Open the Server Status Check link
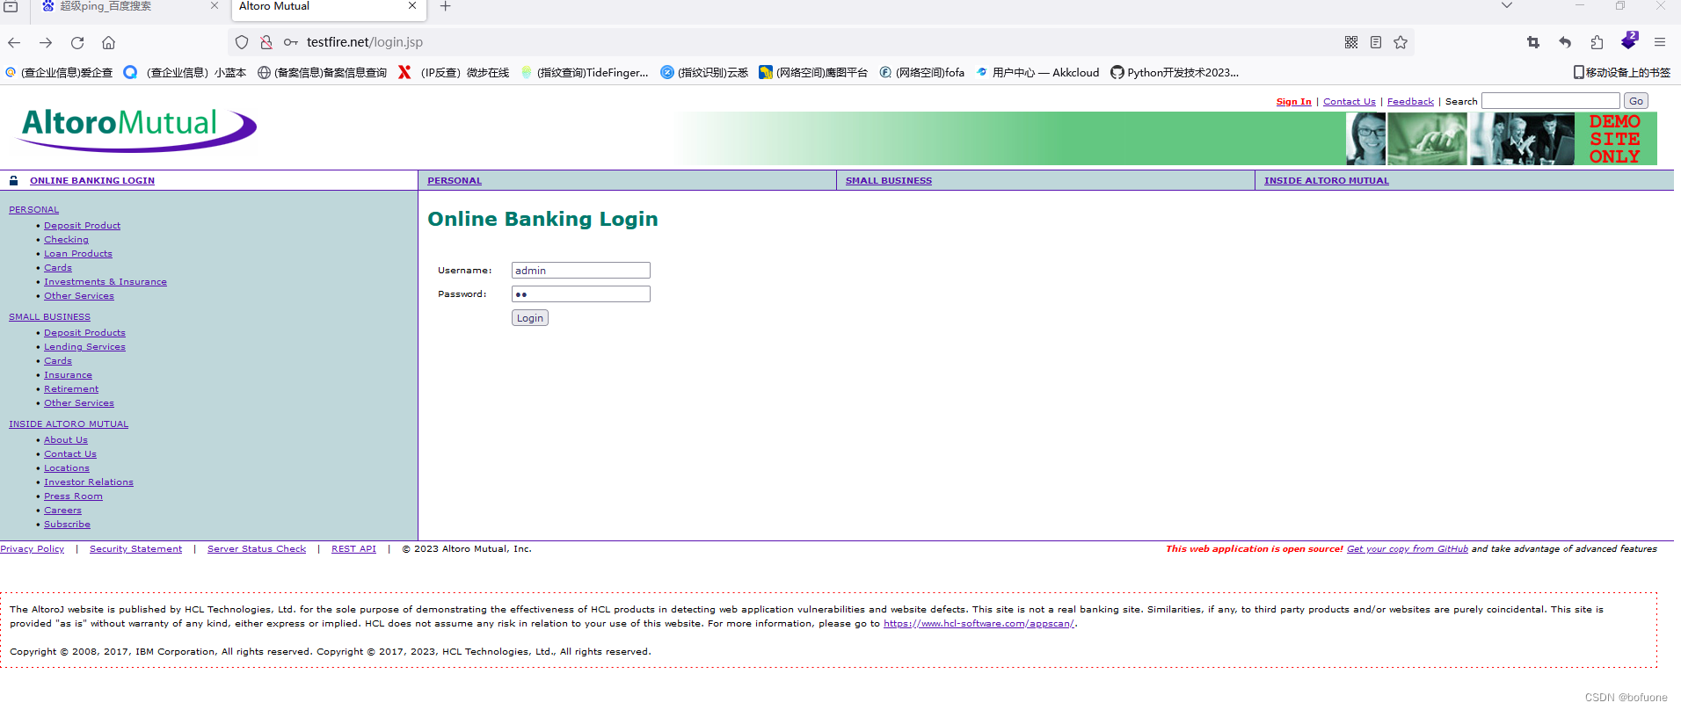This screenshot has width=1681, height=710. coord(257,549)
